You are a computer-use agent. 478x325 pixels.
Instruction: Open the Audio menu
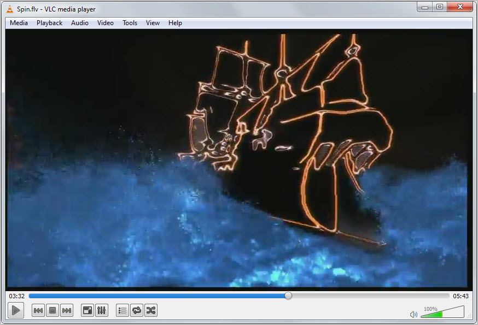[x=79, y=23]
